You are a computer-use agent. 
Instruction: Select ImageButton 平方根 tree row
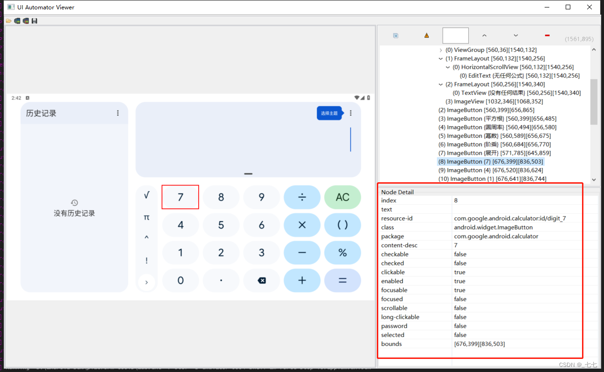497,119
